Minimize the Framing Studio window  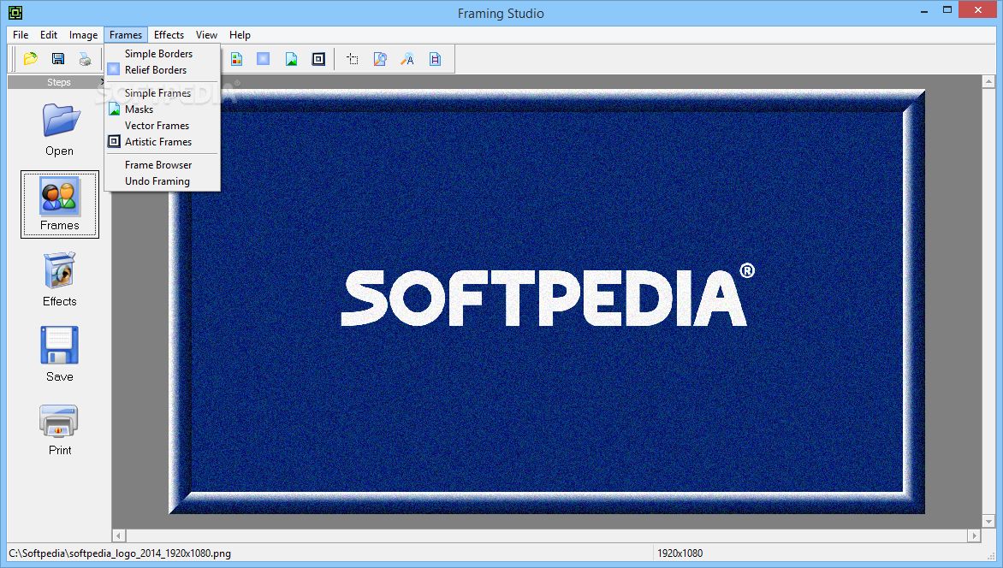coord(924,11)
